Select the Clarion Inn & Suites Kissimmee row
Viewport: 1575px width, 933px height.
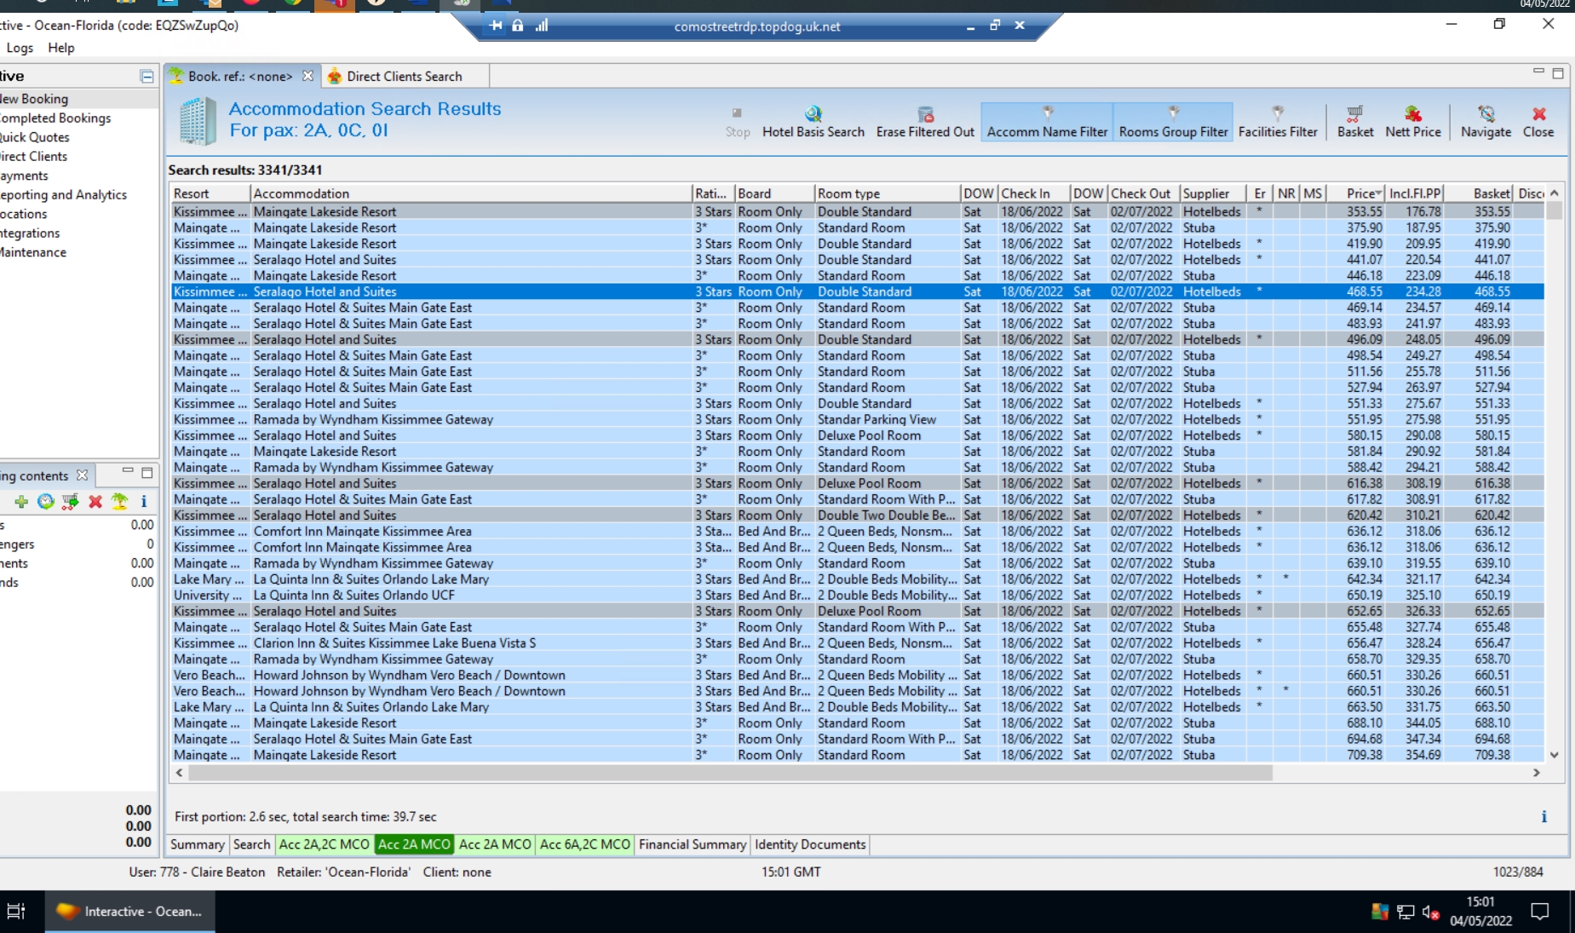point(857,643)
